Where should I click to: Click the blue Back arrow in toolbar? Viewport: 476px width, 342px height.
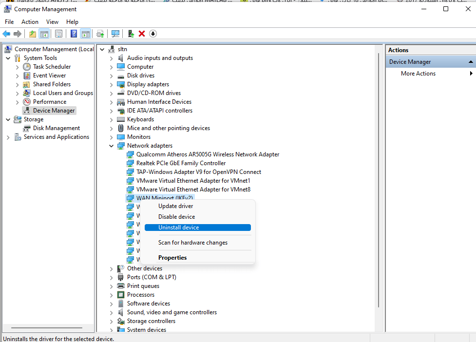click(x=6, y=34)
